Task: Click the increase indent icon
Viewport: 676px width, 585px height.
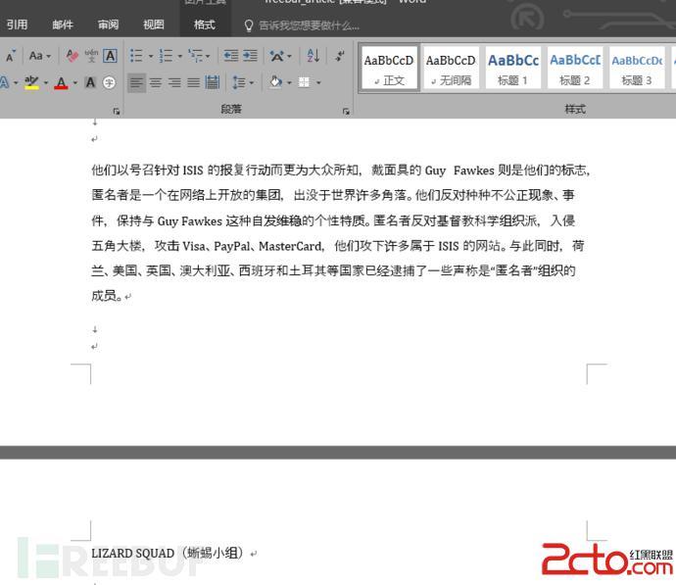Action: (251, 56)
